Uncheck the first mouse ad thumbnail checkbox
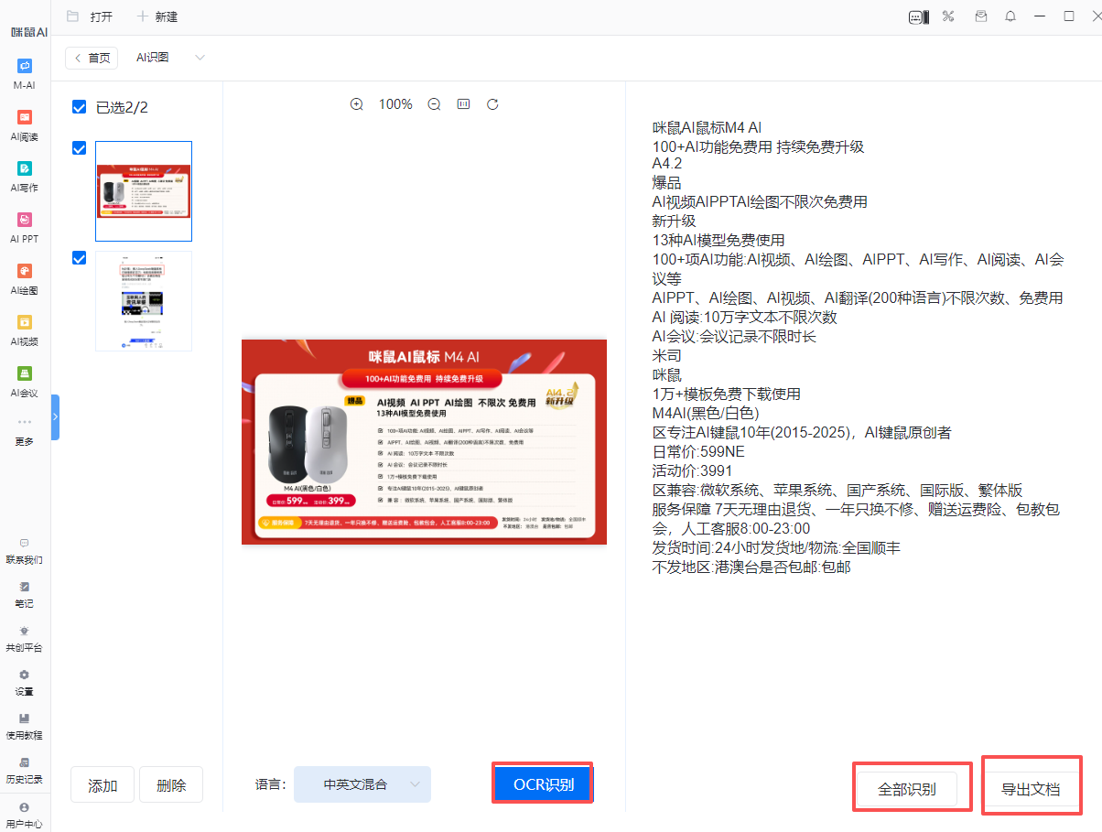This screenshot has height=832, width=1102. point(80,148)
